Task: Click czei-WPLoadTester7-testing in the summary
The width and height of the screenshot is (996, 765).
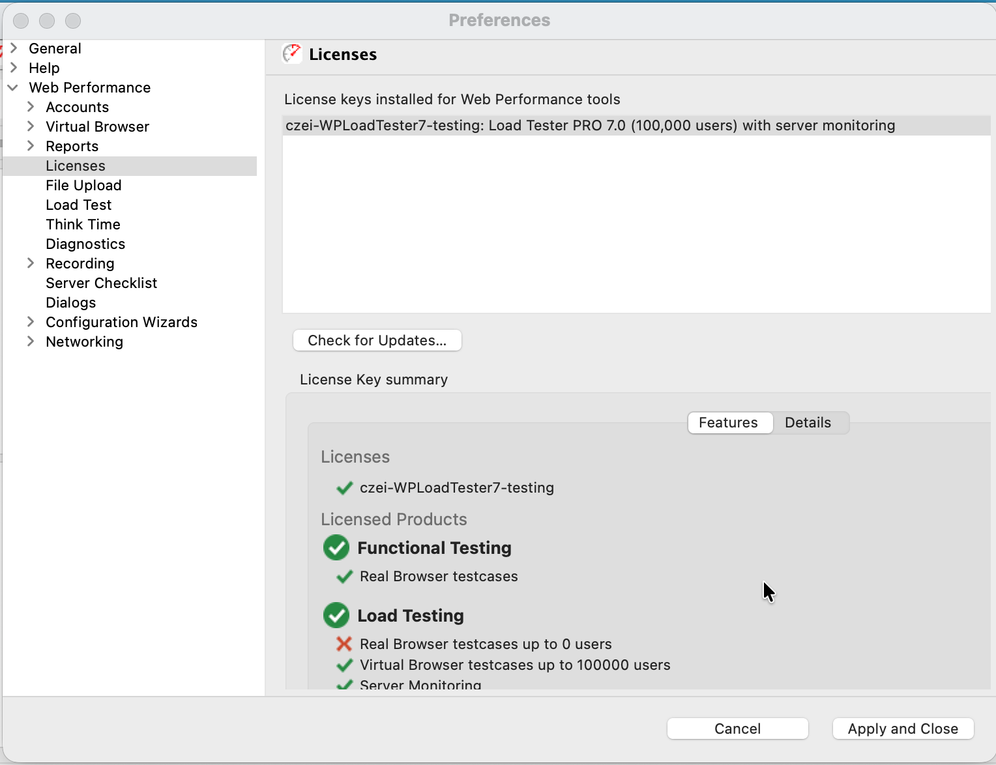Action: click(x=457, y=487)
